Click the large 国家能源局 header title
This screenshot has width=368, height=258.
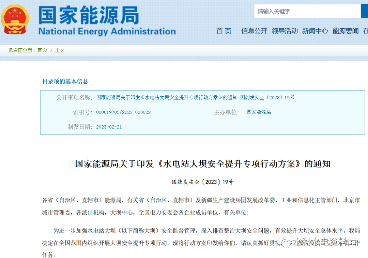[89, 15]
